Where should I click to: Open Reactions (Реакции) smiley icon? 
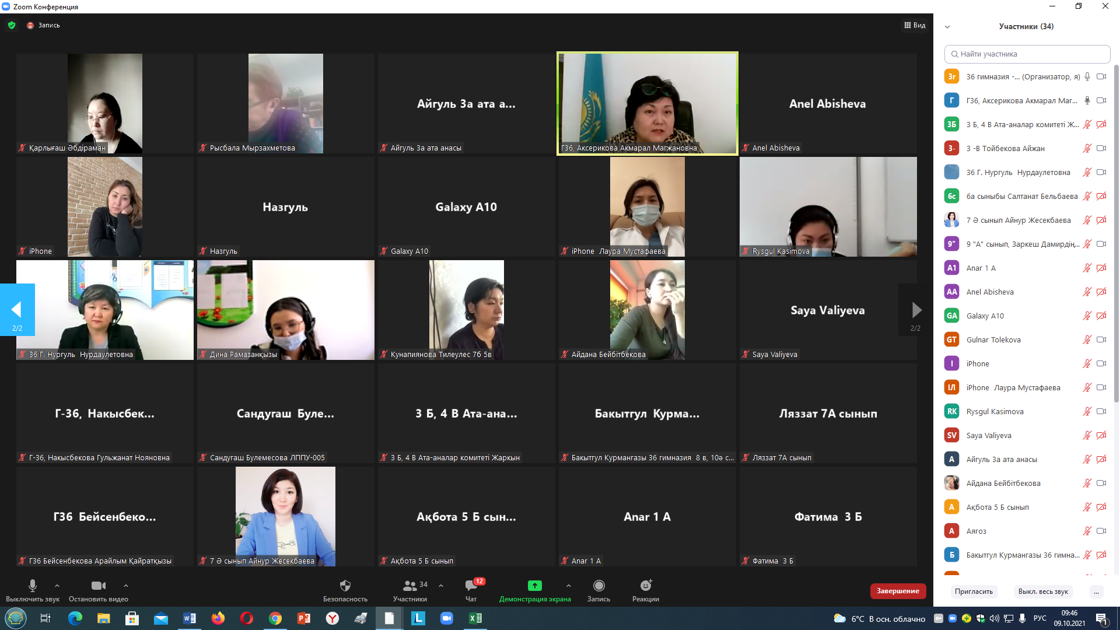pos(645,586)
